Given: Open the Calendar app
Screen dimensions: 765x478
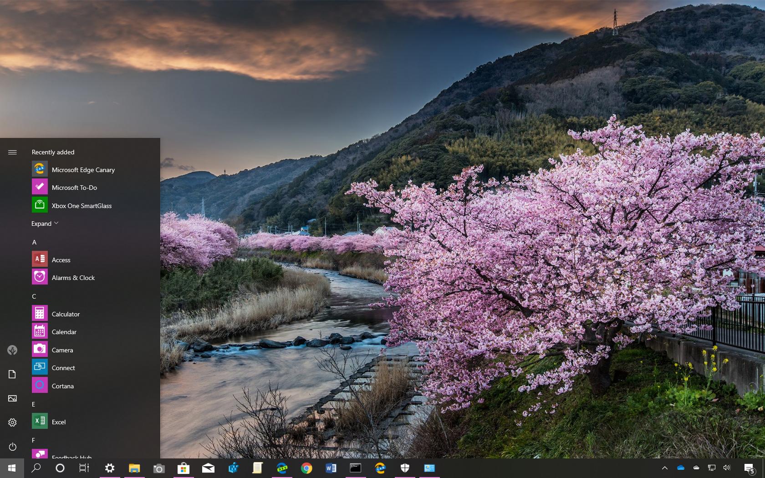Looking at the screenshot, I should [x=64, y=331].
